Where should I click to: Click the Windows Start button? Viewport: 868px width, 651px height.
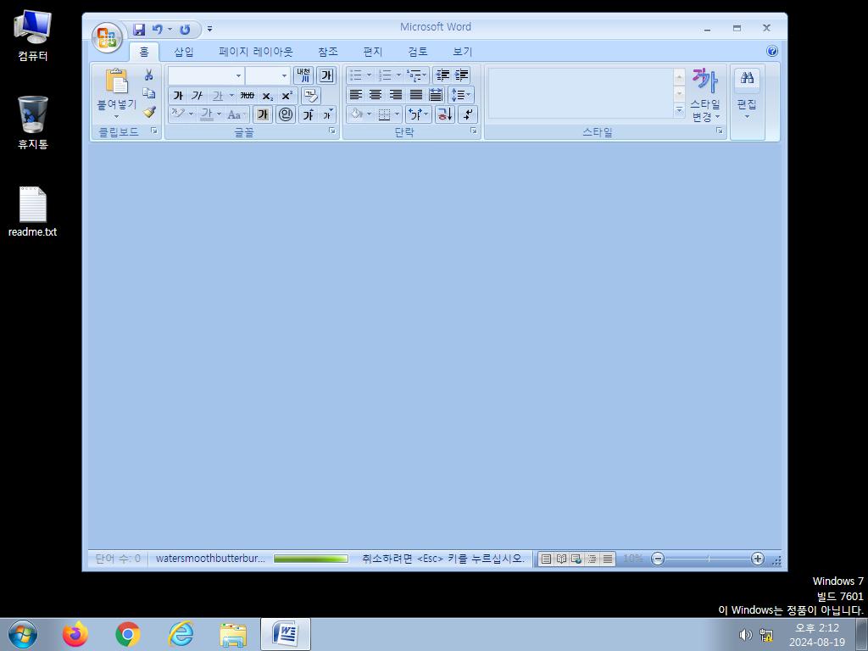tap(23, 634)
